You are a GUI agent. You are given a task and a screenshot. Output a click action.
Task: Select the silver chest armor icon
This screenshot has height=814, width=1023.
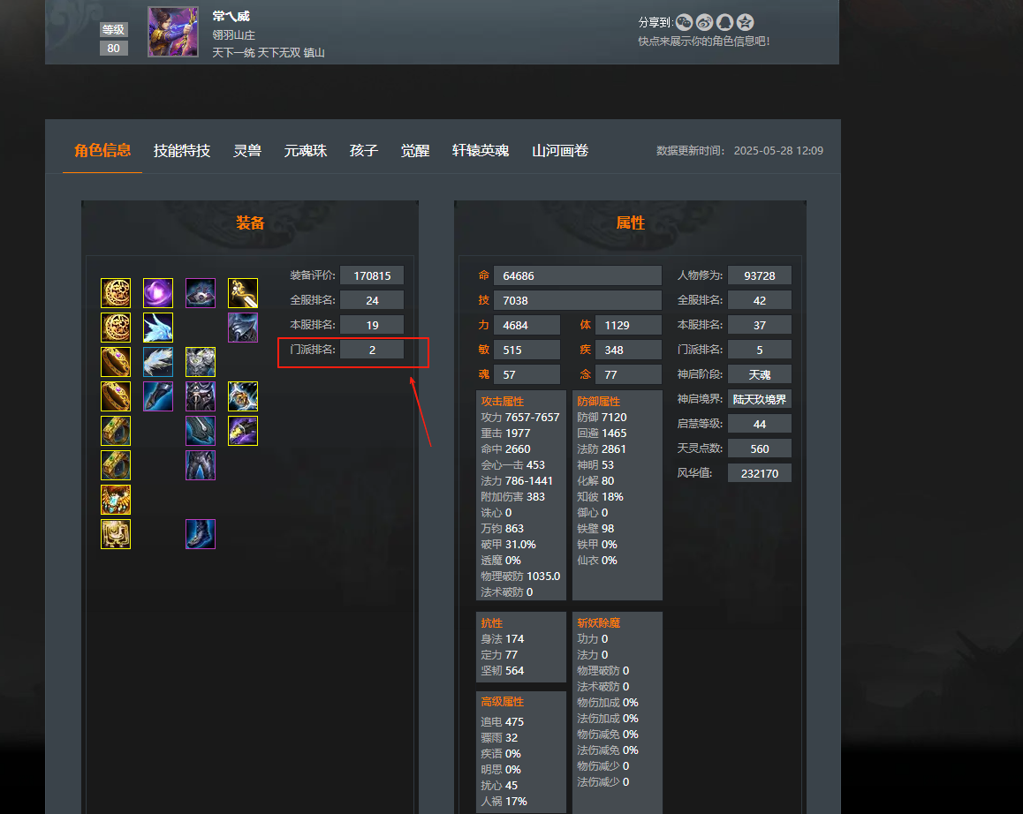click(x=201, y=362)
